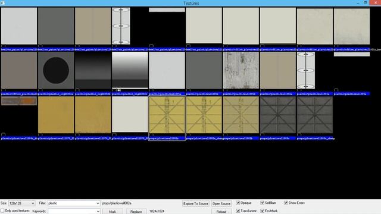Image resolution: width=381 pixels, height=214 pixels.
Task: Reload the textures with Reload button
Action: point(221,212)
